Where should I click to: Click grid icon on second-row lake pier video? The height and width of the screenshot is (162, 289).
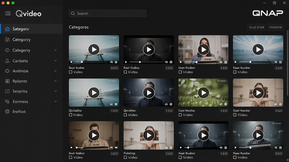116,104
